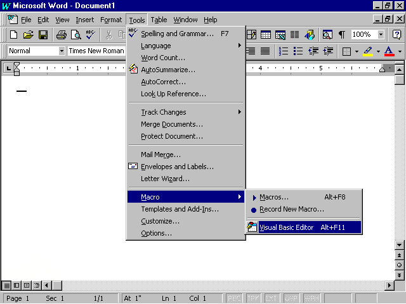This screenshot has height=304, width=406.
Task: Open the File menu
Action: [x=26, y=20]
